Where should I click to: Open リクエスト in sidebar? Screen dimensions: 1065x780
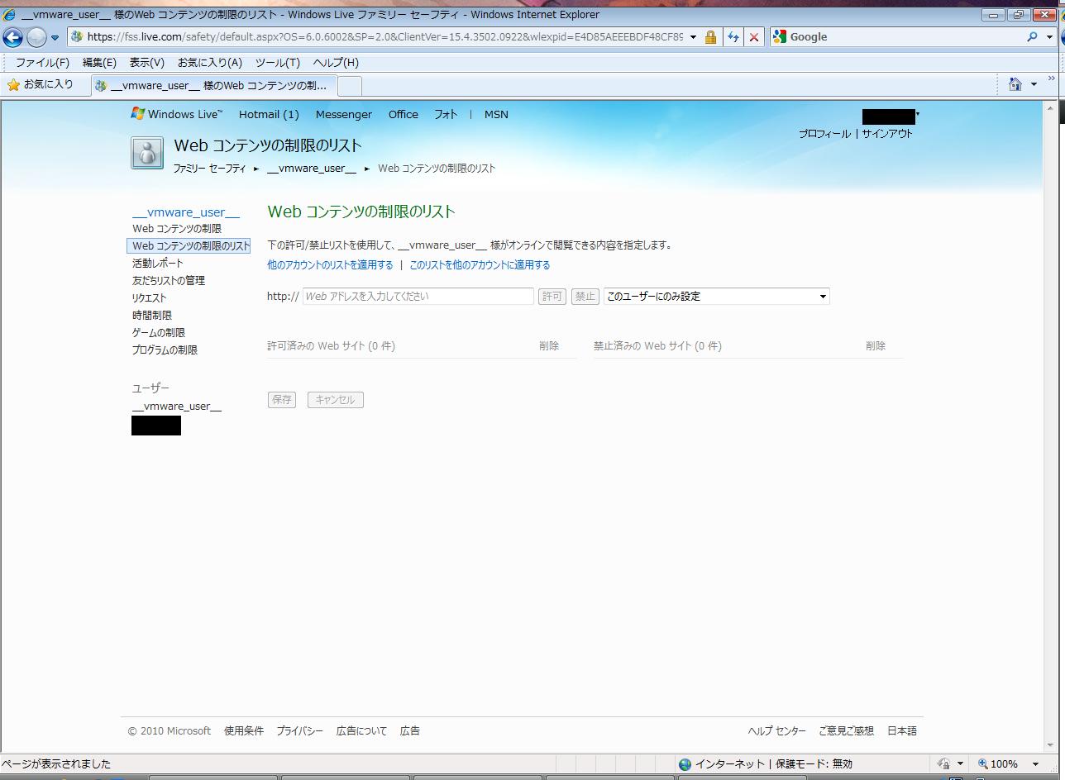(x=149, y=297)
